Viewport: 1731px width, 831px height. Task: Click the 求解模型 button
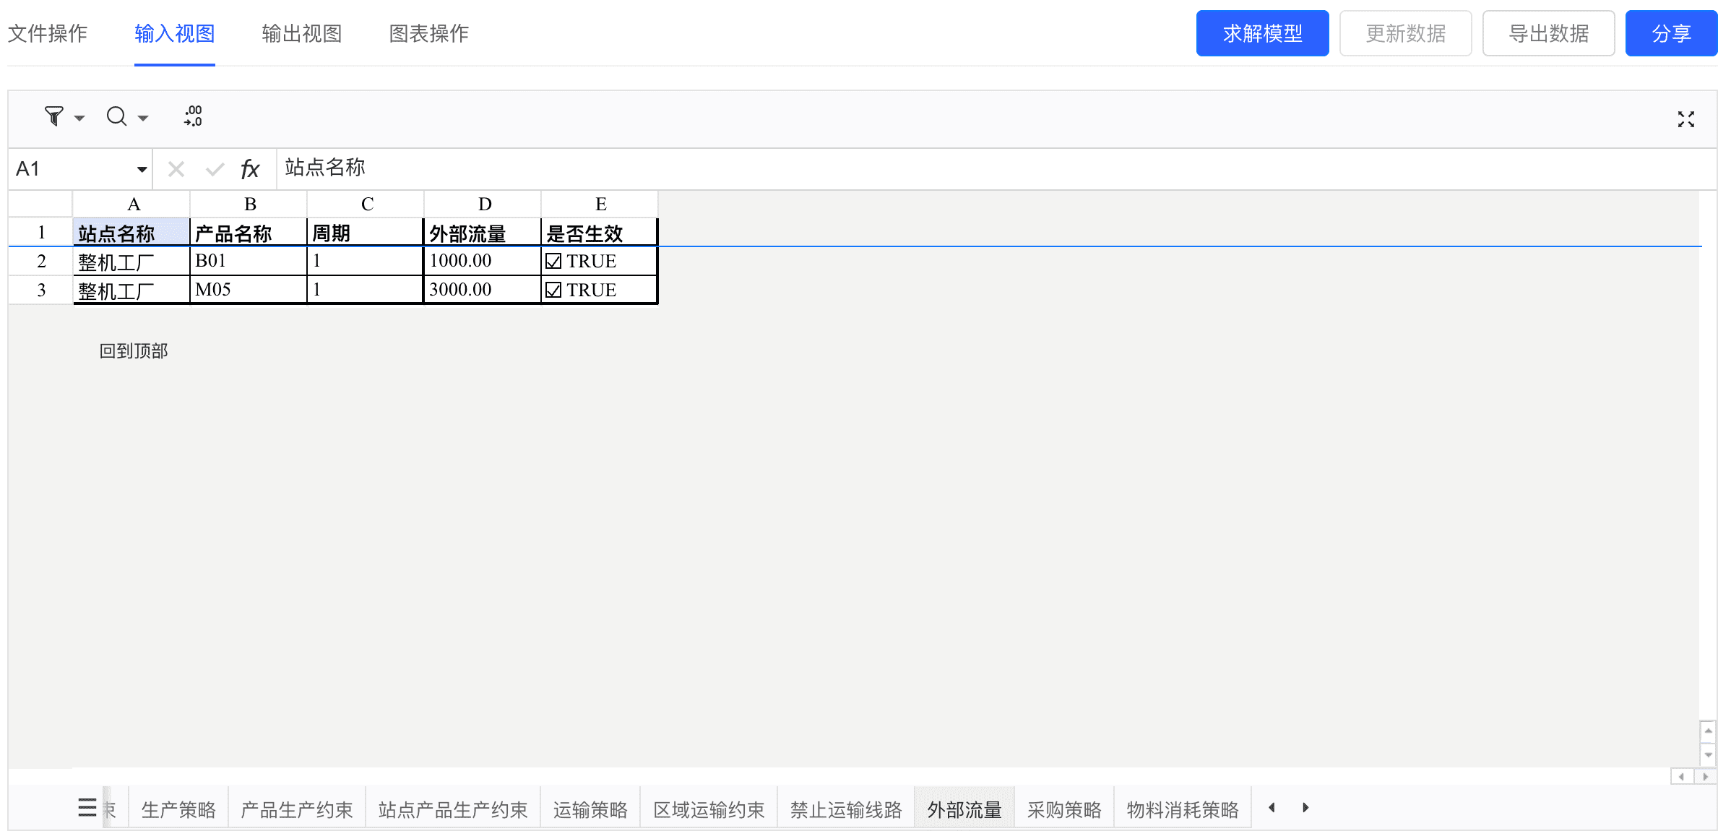[1262, 33]
